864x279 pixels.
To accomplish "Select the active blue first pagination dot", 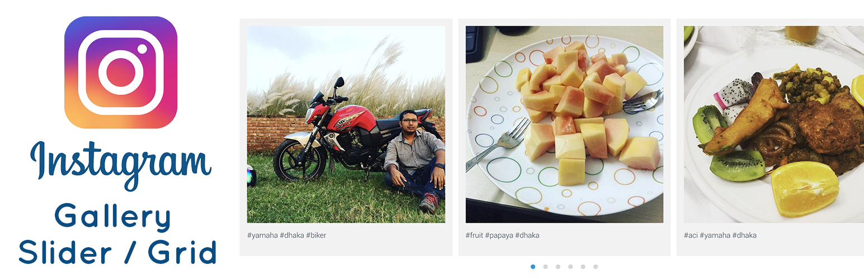I will tap(533, 267).
